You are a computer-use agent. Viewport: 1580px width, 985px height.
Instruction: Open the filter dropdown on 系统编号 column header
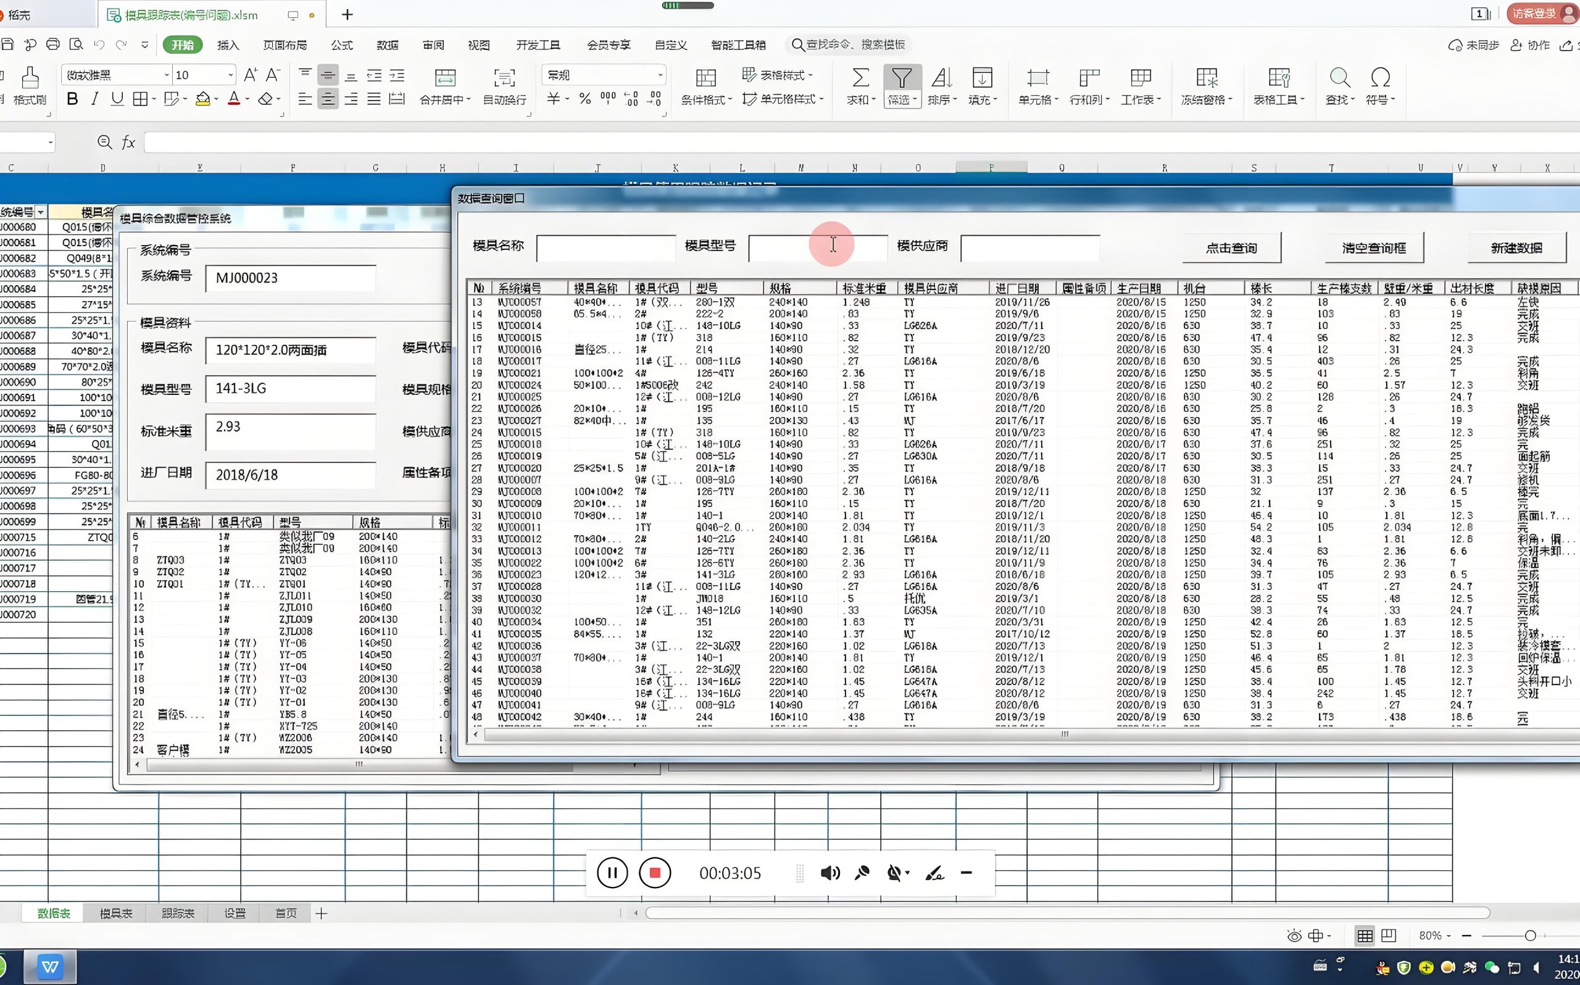41,212
